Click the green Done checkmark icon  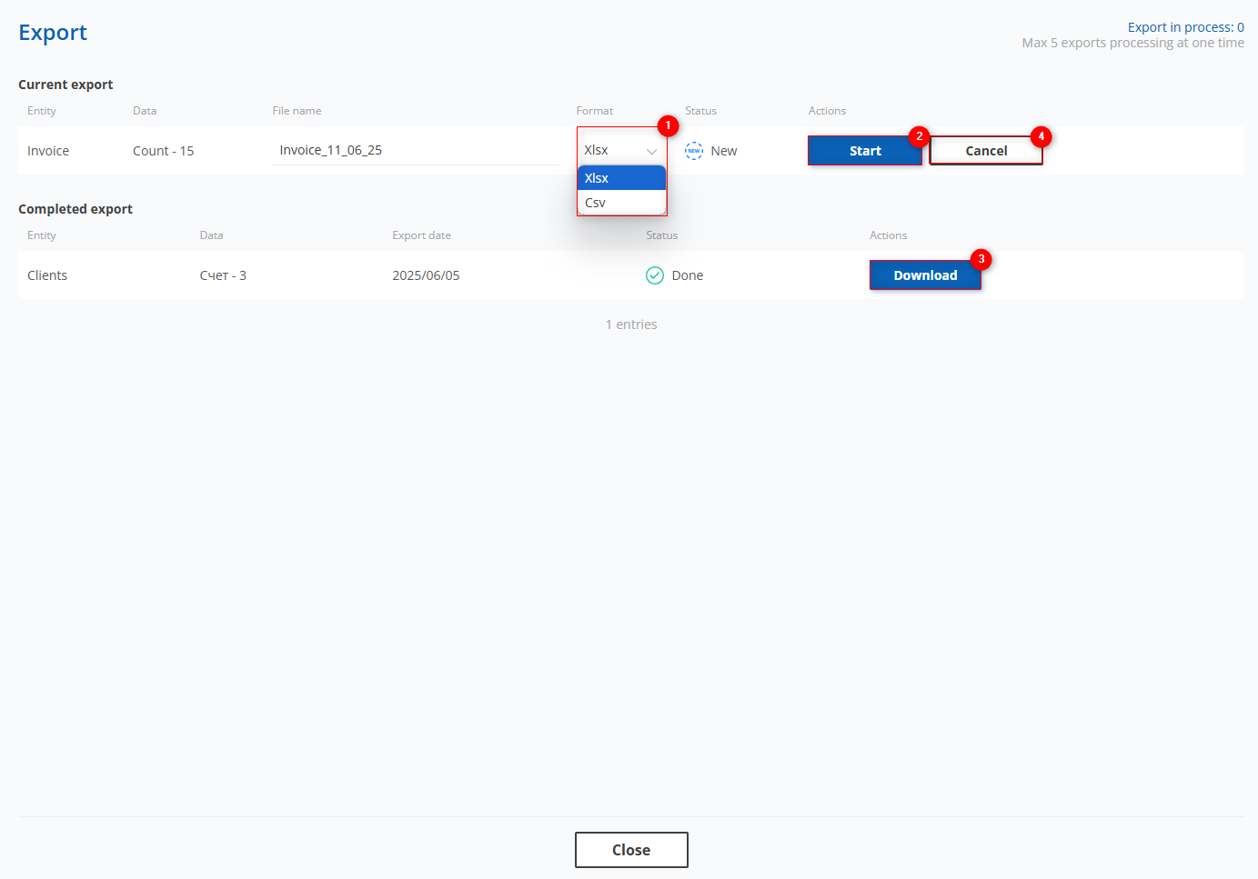coord(655,275)
